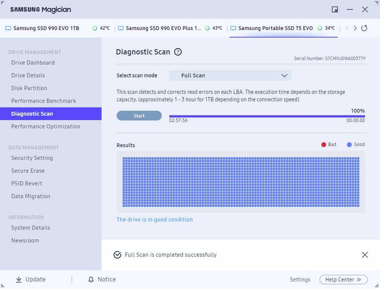Select the Samsung SSD 990 EVO Plus tab
Screen dimensions: 380x289
171,28
